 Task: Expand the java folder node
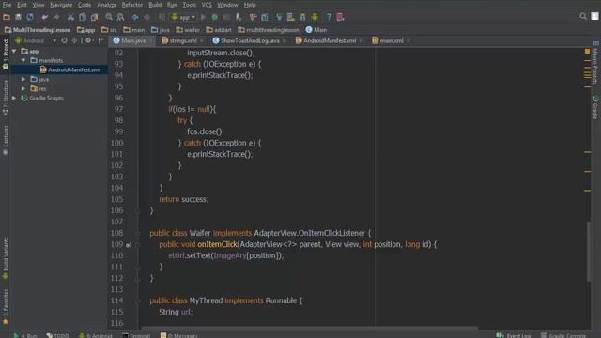point(23,79)
